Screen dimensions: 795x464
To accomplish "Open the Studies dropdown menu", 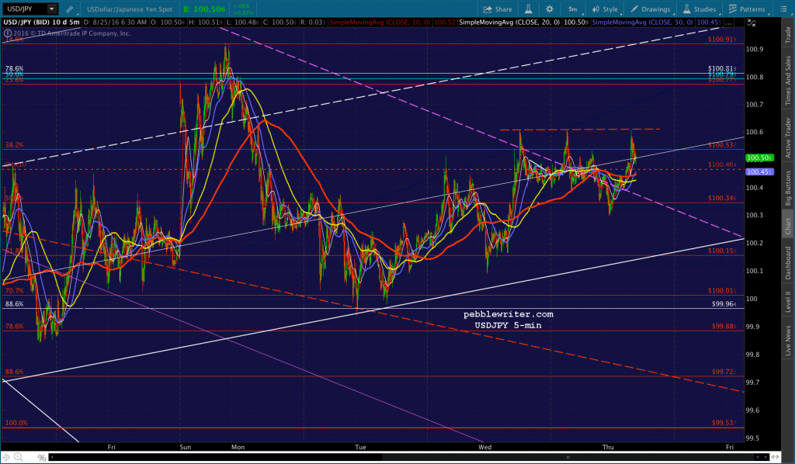I will (x=700, y=9).
